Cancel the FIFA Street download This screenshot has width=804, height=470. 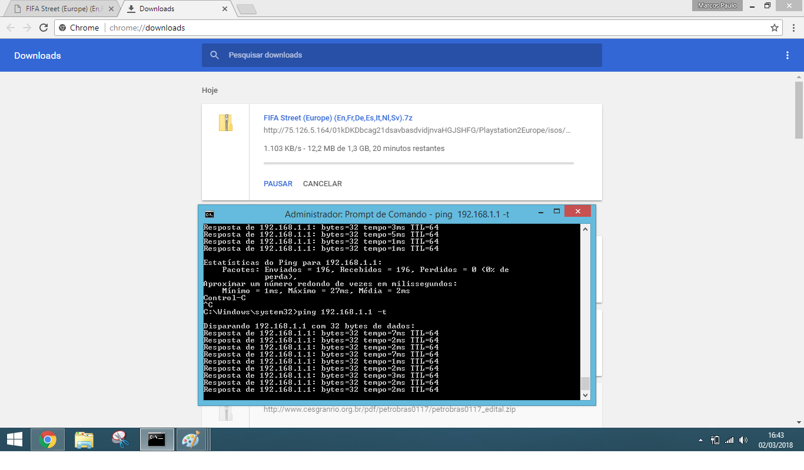(x=322, y=184)
